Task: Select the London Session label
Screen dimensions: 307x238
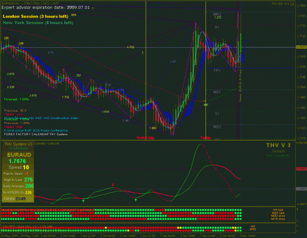Action: tap(35, 16)
